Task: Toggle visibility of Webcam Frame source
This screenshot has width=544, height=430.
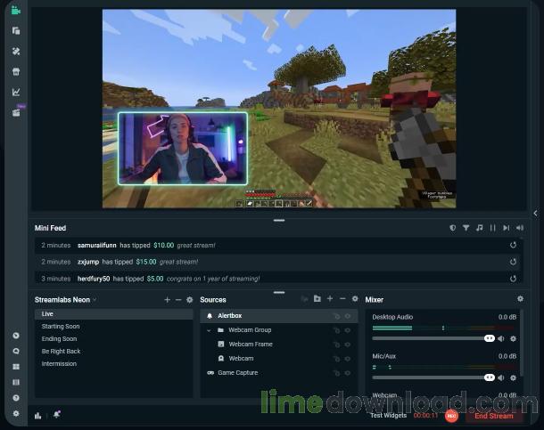Action: click(x=348, y=345)
